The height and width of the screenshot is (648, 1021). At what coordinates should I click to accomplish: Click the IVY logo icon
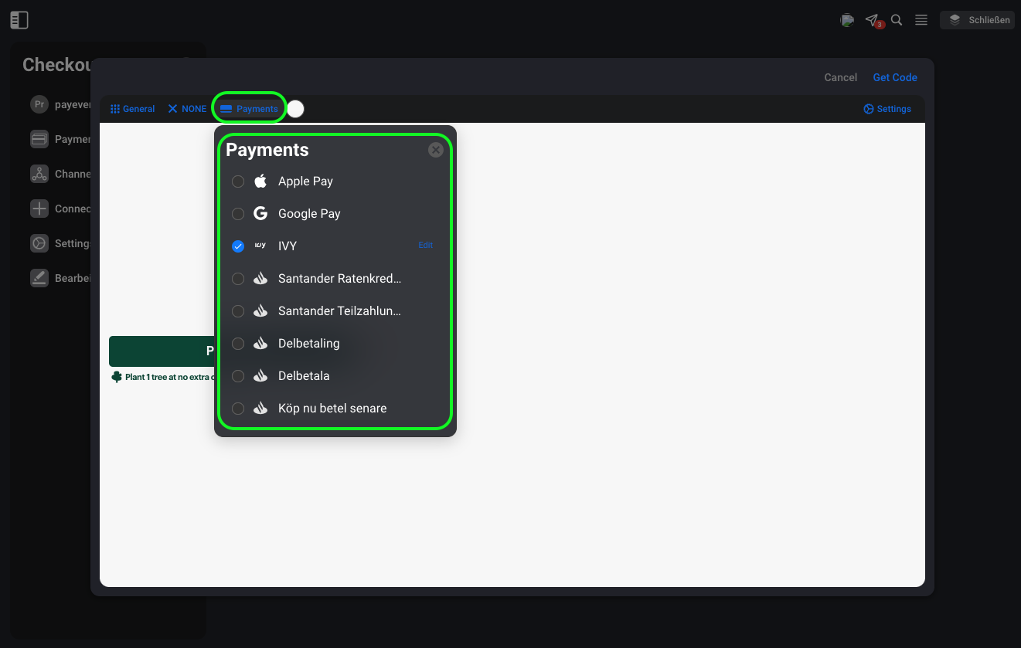point(260,246)
